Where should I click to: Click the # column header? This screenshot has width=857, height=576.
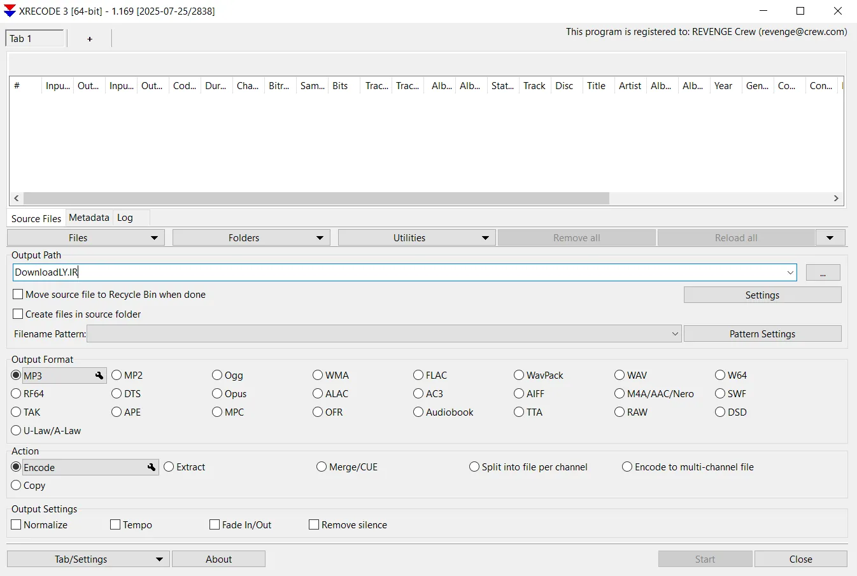25,86
